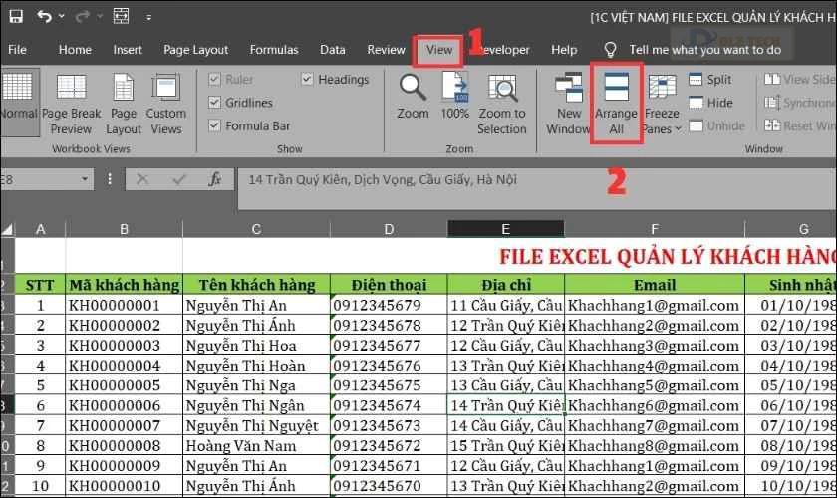This screenshot has width=837, height=498.
Task: Click cell KH00000004
Action: (x=124, y=366)
